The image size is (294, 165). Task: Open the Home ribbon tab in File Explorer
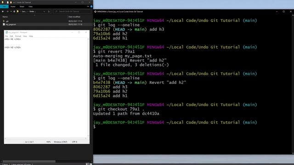coord(13,6)
